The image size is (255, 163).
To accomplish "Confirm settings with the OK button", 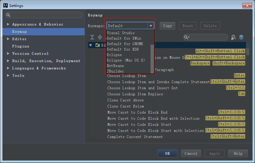I will (x=167, y=154).
